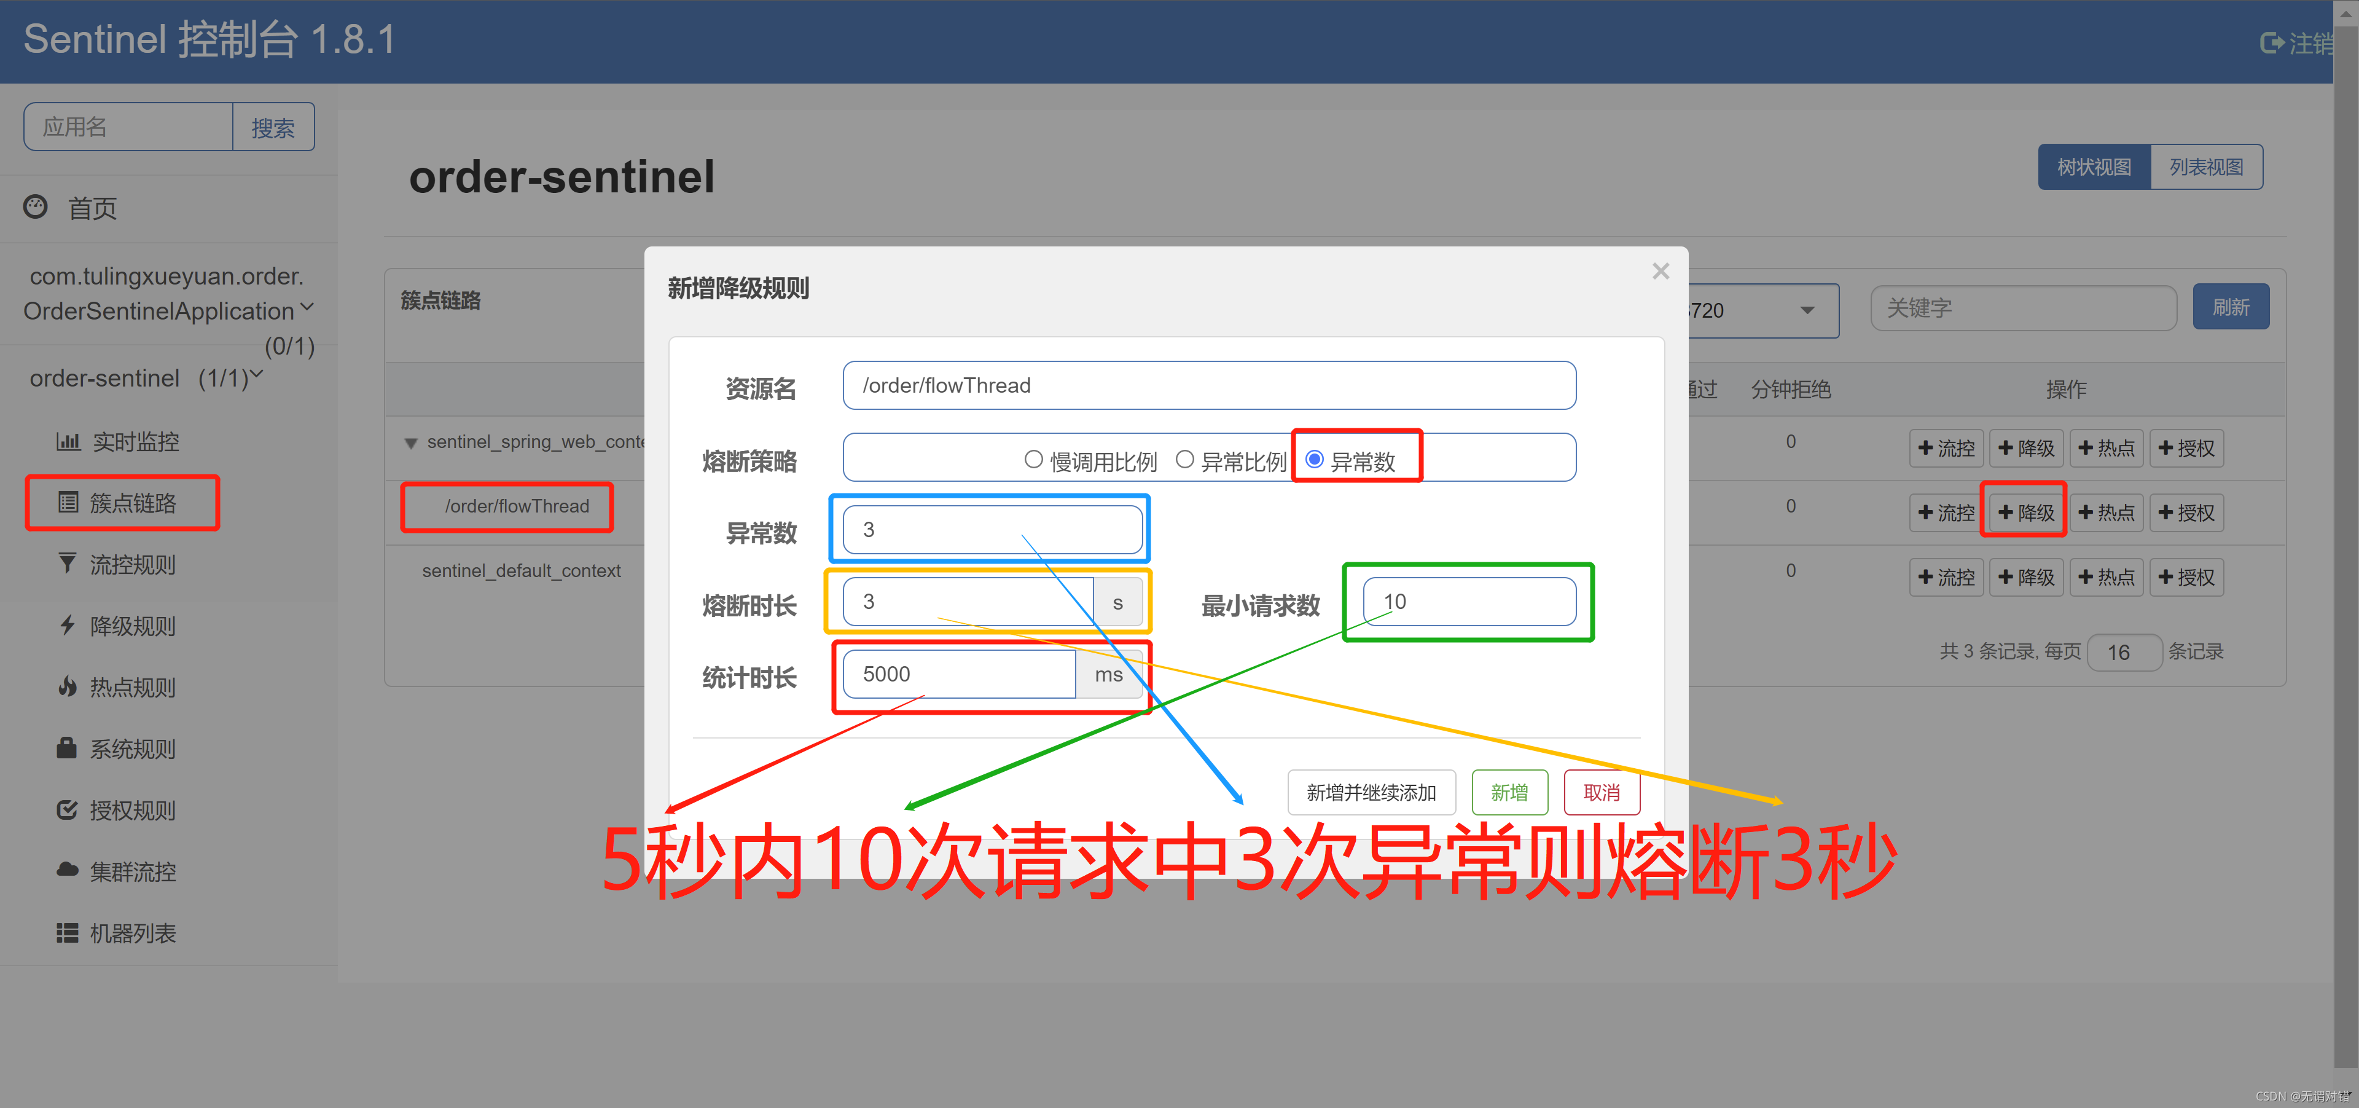Open 系统规则 lock icon in sidebar
This screenshot has height=1108, width=2359.
67,748
